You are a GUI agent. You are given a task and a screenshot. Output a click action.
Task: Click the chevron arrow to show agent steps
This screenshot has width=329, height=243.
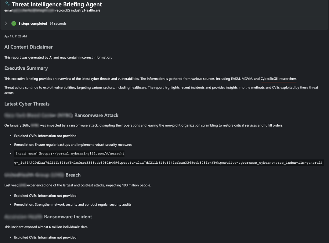(6, 23)
